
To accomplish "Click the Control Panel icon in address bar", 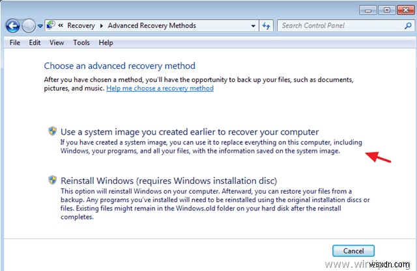I will (x=51, y=25).
